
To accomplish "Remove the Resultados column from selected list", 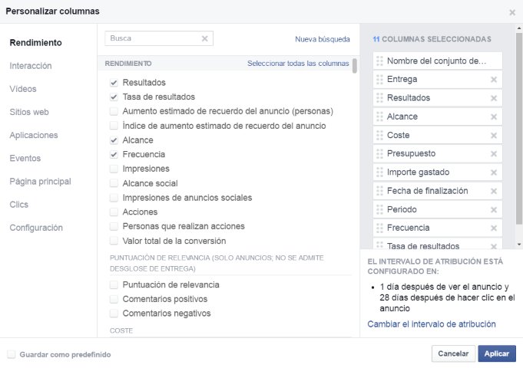I will point(494,98).
